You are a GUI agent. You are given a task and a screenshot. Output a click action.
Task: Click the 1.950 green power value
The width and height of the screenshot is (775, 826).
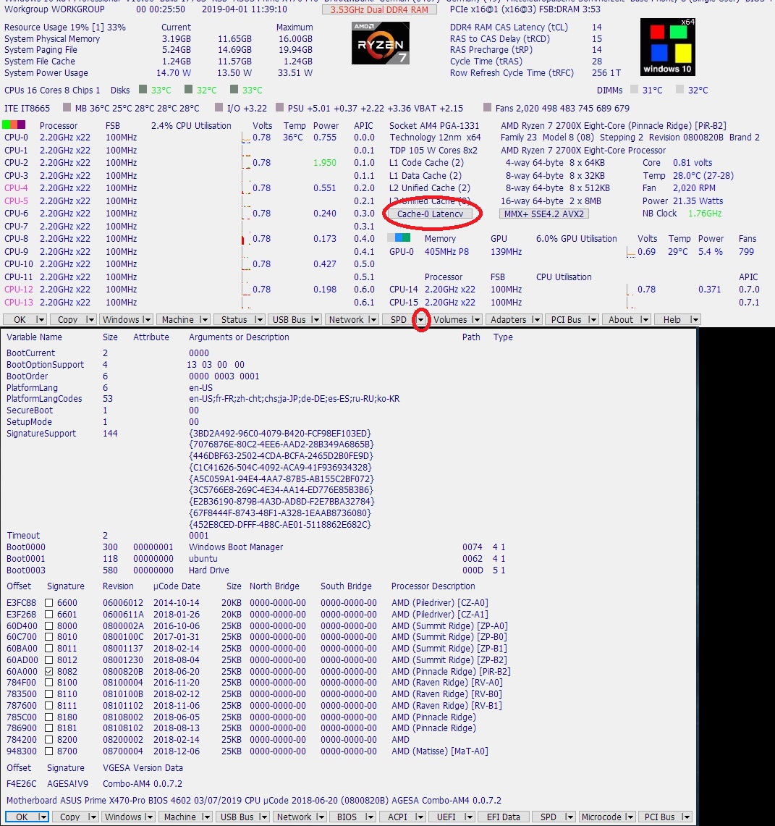[325, 162]
